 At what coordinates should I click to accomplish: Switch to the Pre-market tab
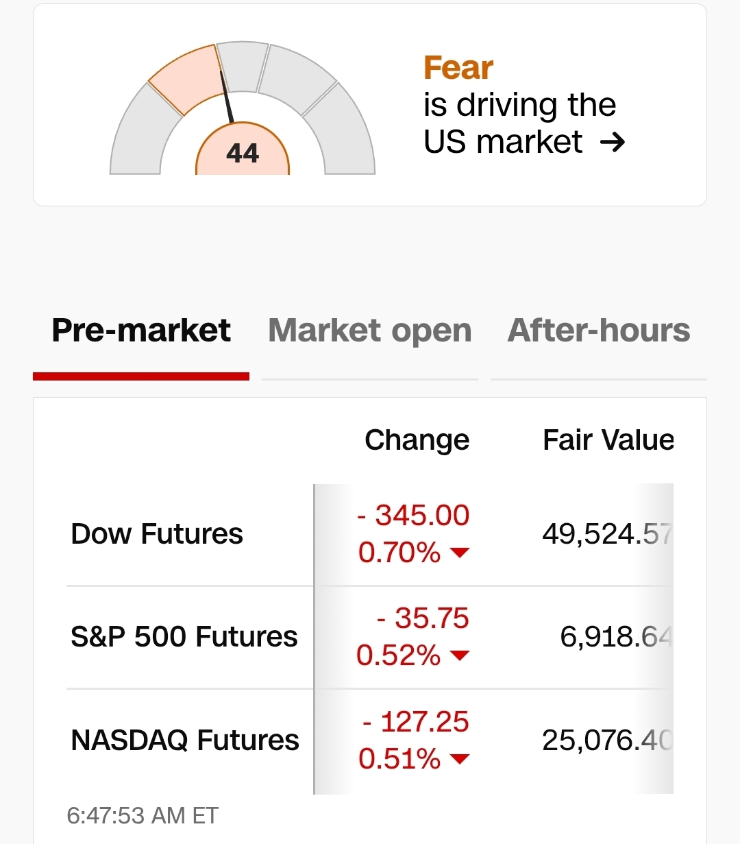point(141,330)
